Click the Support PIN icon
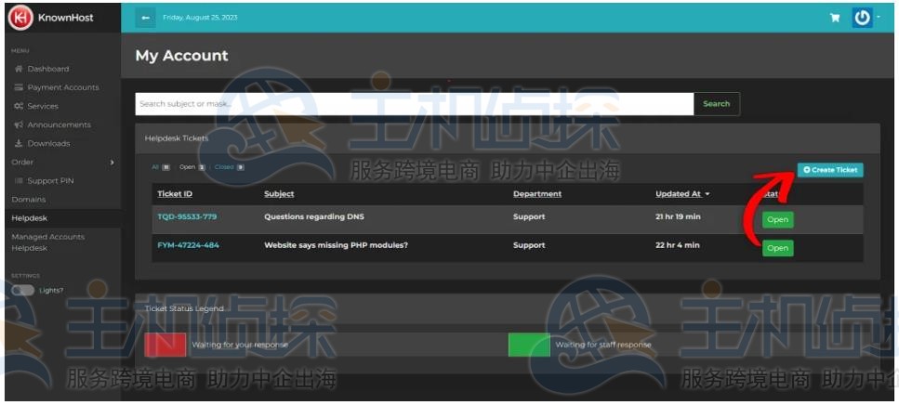899x405 pixels. tap(19, 181)
